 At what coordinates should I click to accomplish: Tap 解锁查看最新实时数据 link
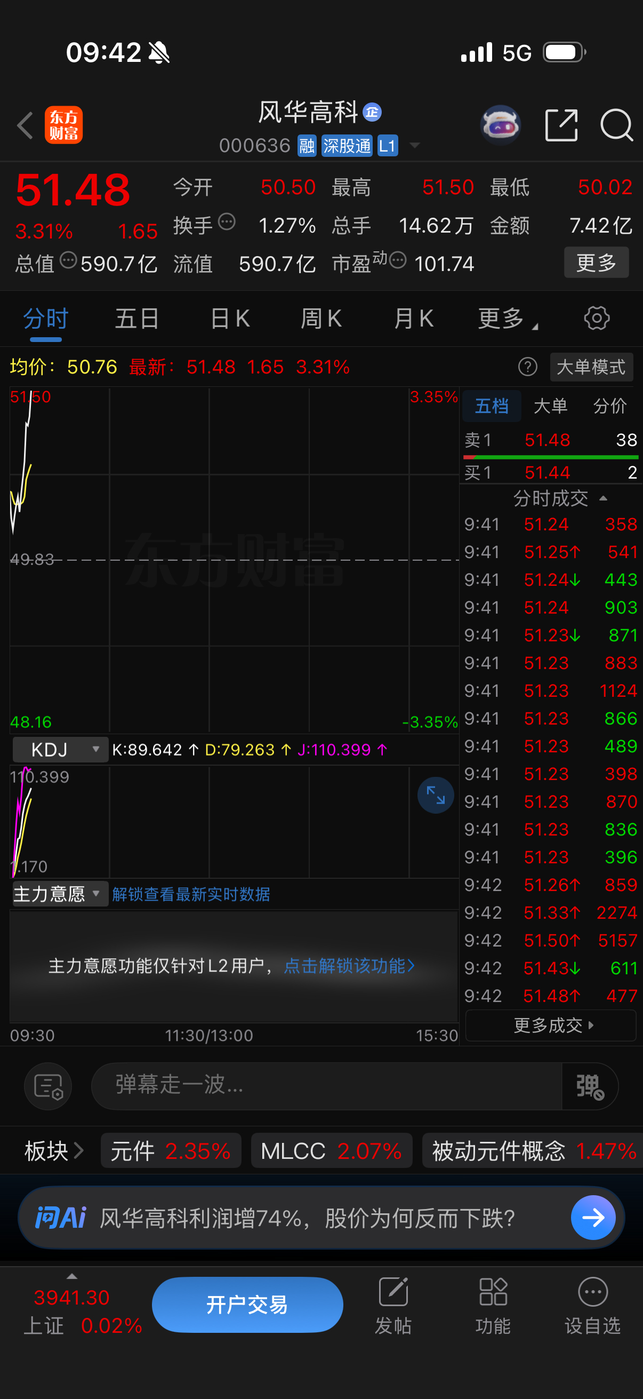(x=191, y=894)
